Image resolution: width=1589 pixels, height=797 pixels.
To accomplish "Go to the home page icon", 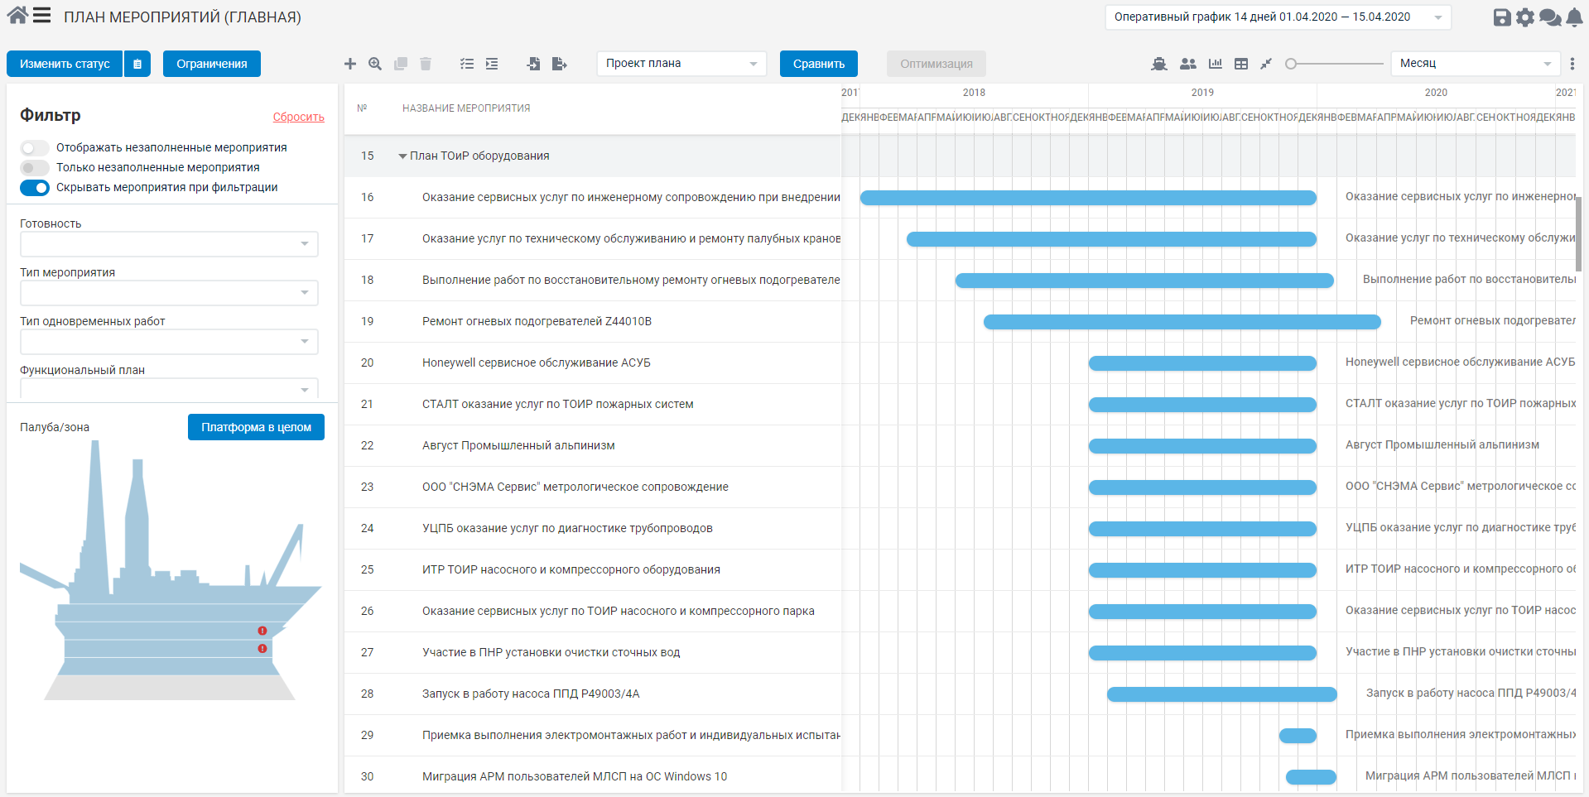I will (17, 15).
